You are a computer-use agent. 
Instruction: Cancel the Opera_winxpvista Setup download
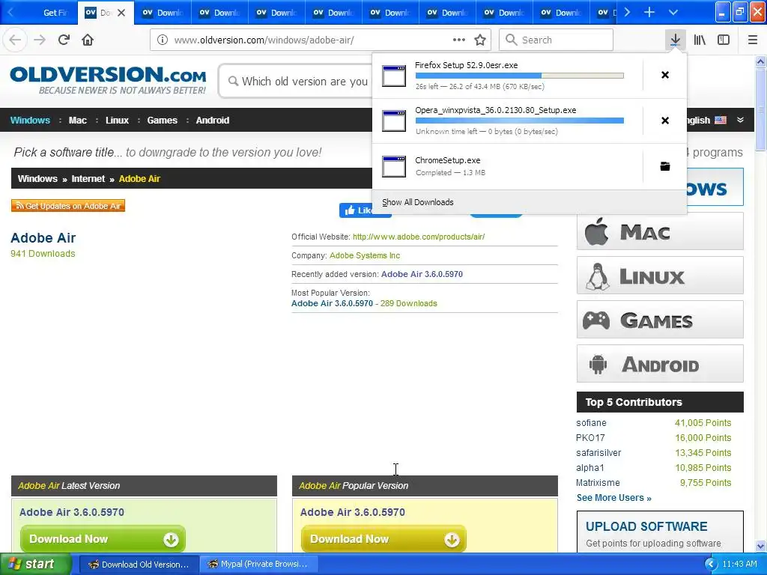665,121
